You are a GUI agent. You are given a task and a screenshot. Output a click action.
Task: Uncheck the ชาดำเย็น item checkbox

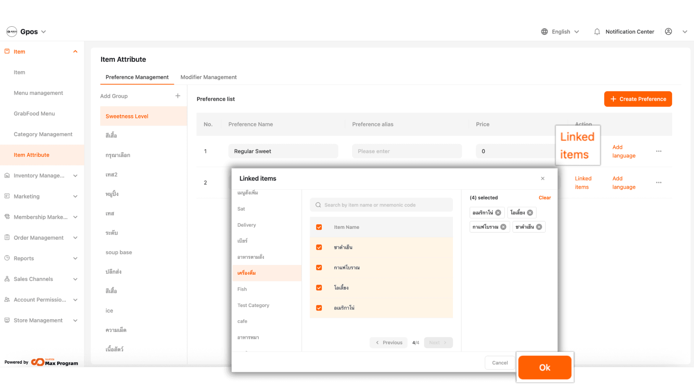(x=319, y=247)
